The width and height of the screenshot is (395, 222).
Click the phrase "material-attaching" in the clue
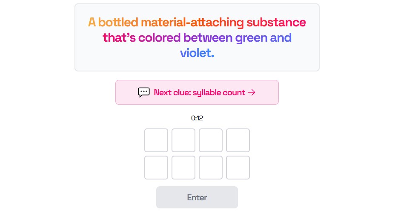192,23
